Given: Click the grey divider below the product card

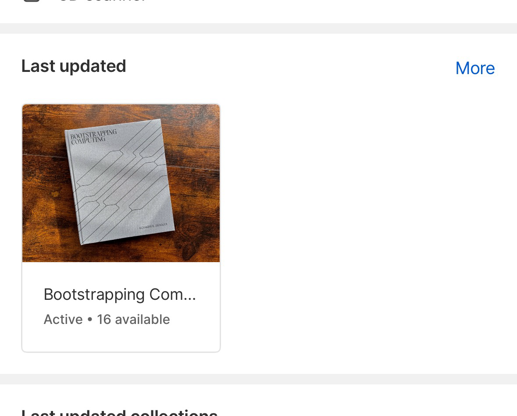Looking at the screenshot, I should point(259,379).
